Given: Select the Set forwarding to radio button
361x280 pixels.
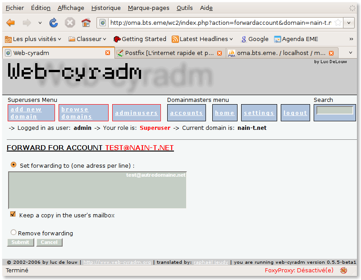Looking at the screenshot, I should (14, 165).
